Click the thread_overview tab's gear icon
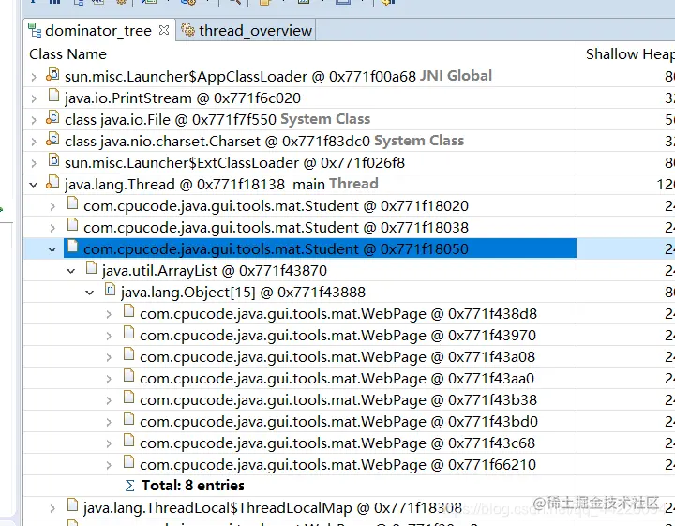Viewport: 675px width, 526px height. (188, 30)
